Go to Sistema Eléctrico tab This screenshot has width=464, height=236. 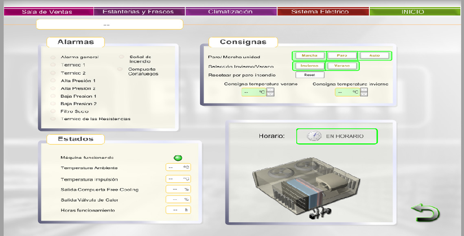[323, 12]
